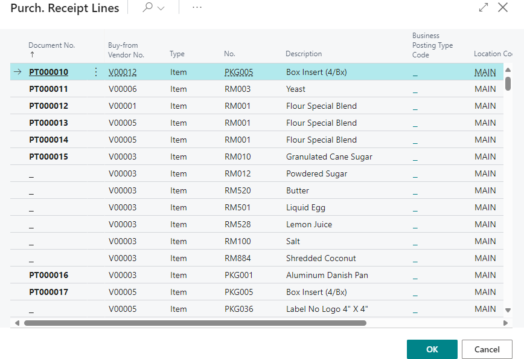The image size is (524, 359).
Task: Select item number PKG005 in first row
Action: (x=238, y=72)
